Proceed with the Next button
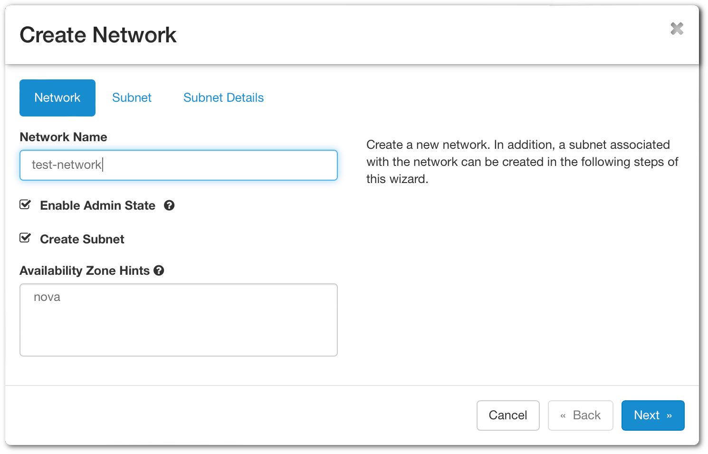This screenshot has width=708, height=454. (x=652, y=415)
